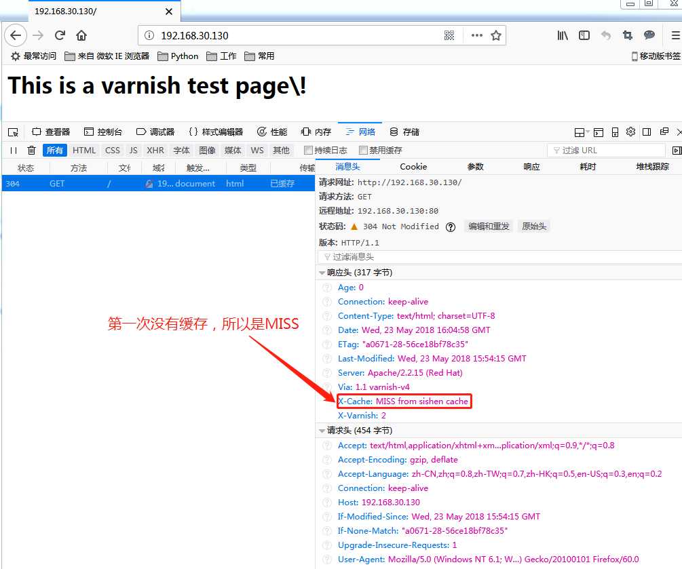Open page actions three-dot menu
Viewport: 682px width, 569px height.
476,35
